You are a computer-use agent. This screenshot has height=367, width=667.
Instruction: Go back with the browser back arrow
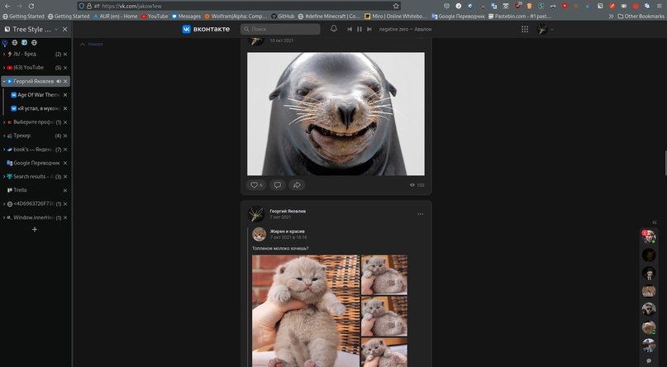point(7,6)
